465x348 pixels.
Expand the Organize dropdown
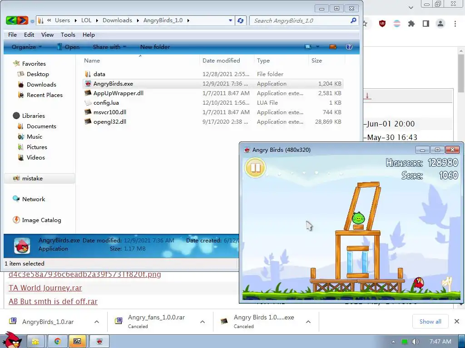pyautogui.click(x=27, y=47)
